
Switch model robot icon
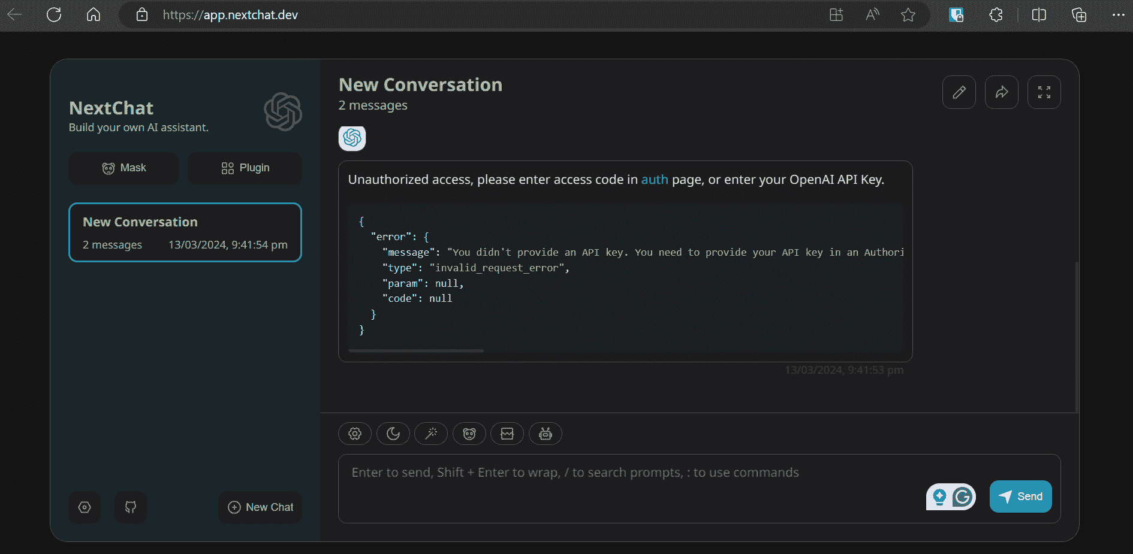(x=546, y=434)
